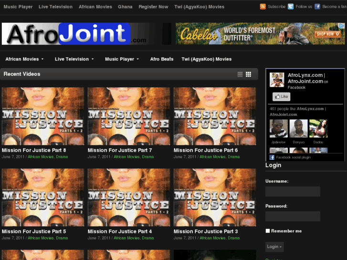Open Twi (AgyaKoo) Movies in main navigation
The image size is (347, 260).
tap(207, 59)
